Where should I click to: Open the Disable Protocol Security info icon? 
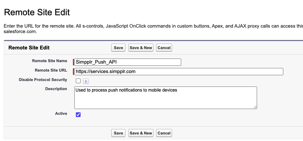[x=86, y=81]
